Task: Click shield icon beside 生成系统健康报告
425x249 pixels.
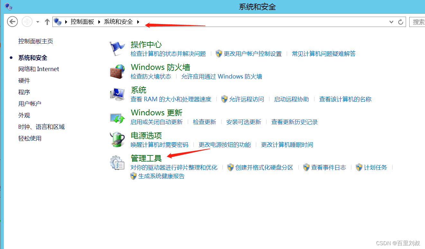Action: coord(133,176)
